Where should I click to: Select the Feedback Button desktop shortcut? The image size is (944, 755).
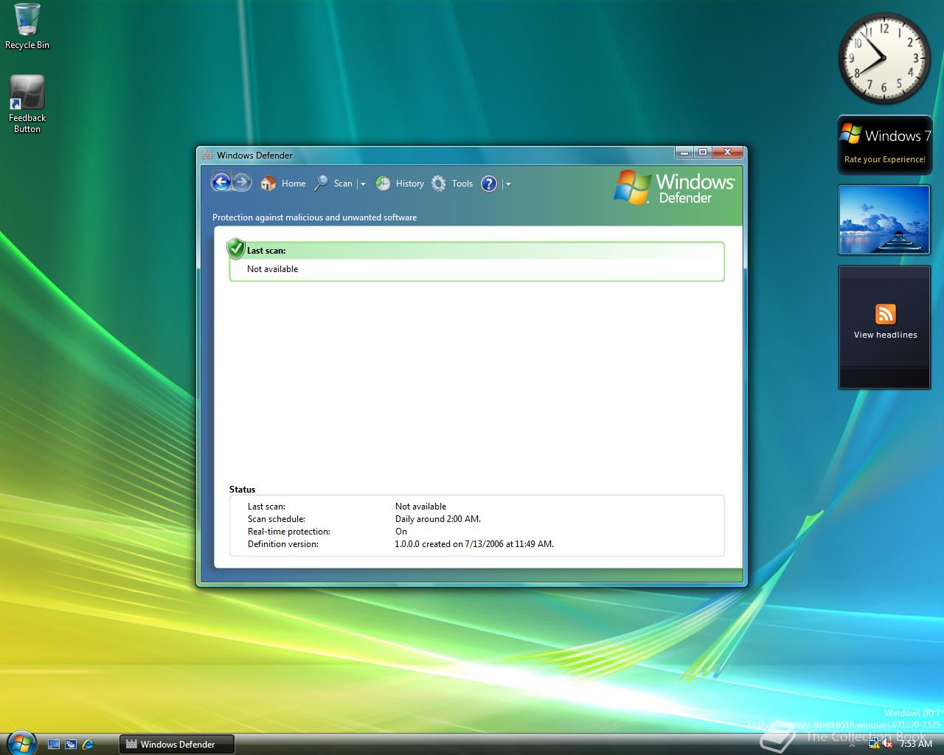point(27,104)
